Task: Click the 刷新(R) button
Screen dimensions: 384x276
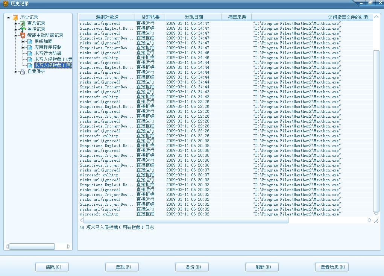Action: 262,267
